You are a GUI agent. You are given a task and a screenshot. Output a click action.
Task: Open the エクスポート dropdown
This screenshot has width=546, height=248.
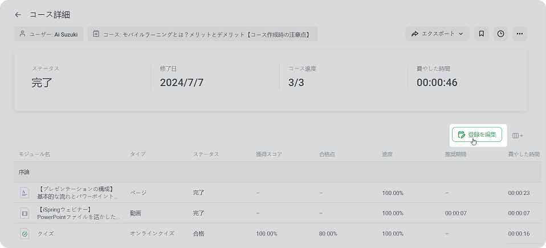coord(437,34)
